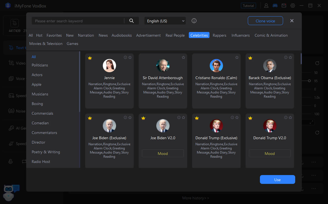Viewport: 328px width, 204px height.
Task: Select Politicians in the category list
Action: (40, 65)
